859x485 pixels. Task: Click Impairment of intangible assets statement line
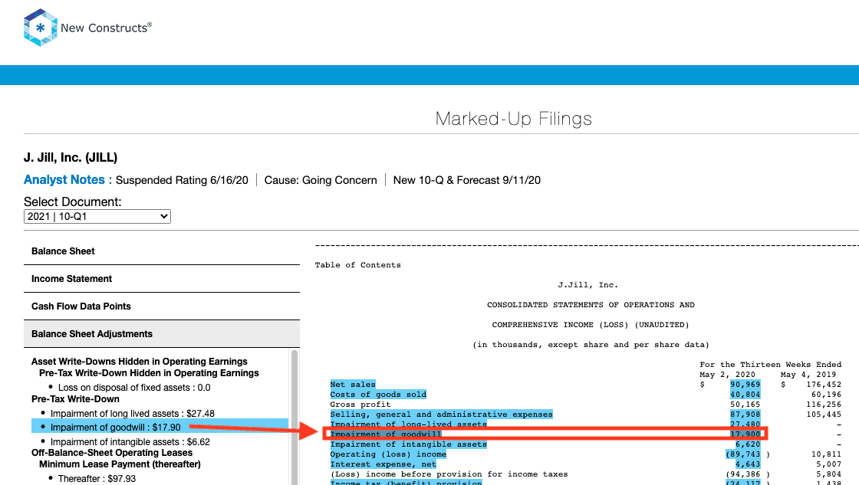408,444
